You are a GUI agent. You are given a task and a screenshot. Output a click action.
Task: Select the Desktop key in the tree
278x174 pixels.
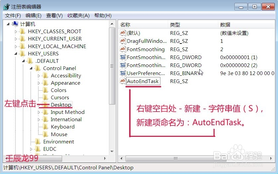coord(61,105)
